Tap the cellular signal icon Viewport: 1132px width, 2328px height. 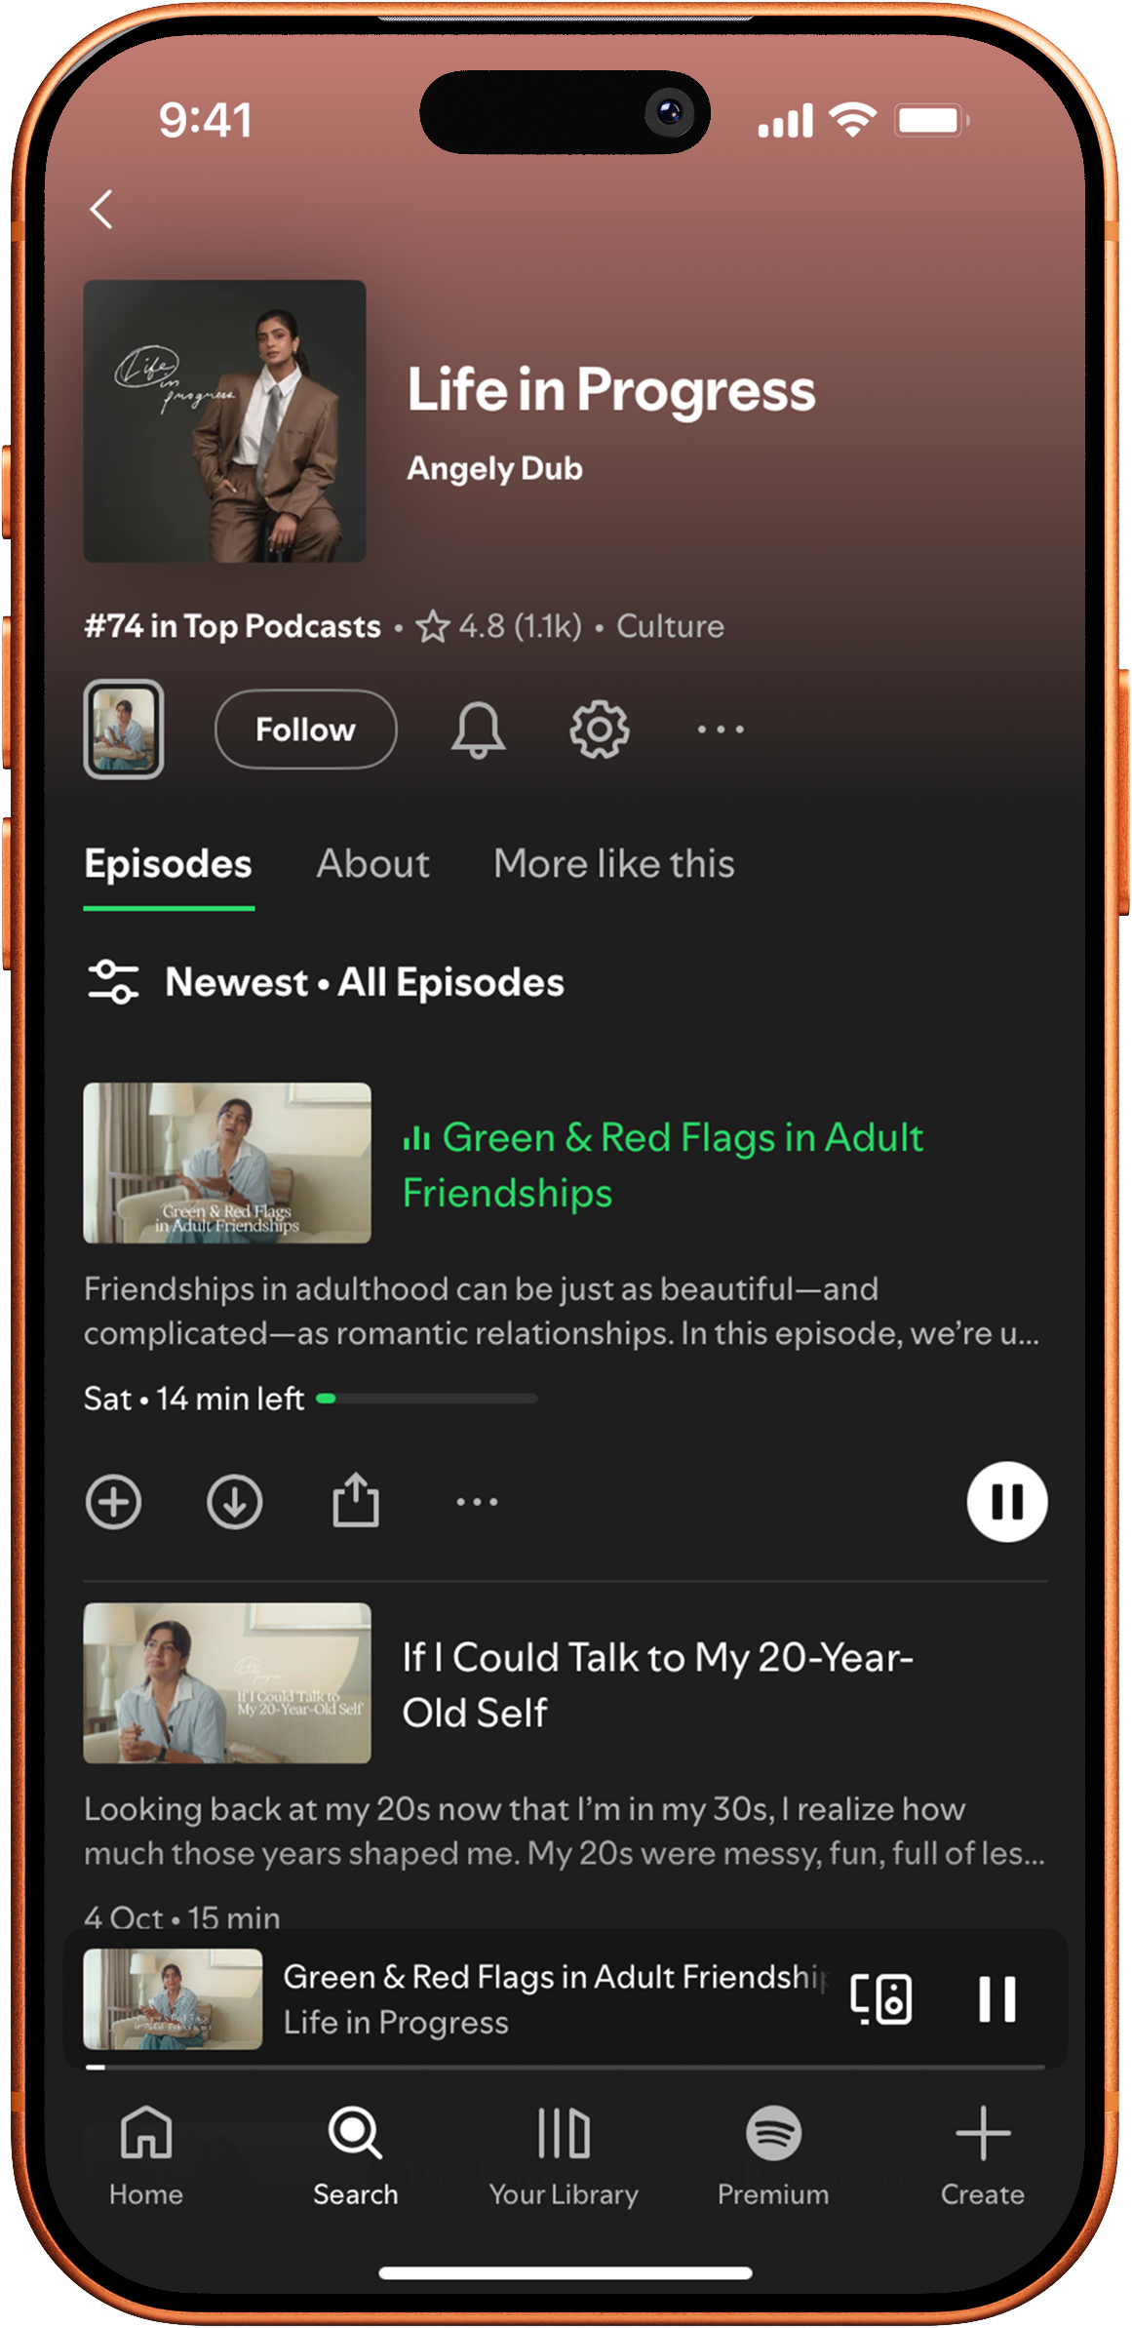tap(785, 121)
